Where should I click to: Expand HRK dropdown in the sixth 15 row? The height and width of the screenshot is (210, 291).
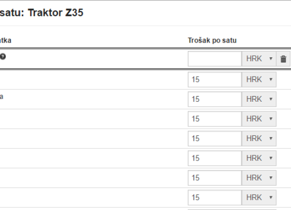(x=259, y=178)
